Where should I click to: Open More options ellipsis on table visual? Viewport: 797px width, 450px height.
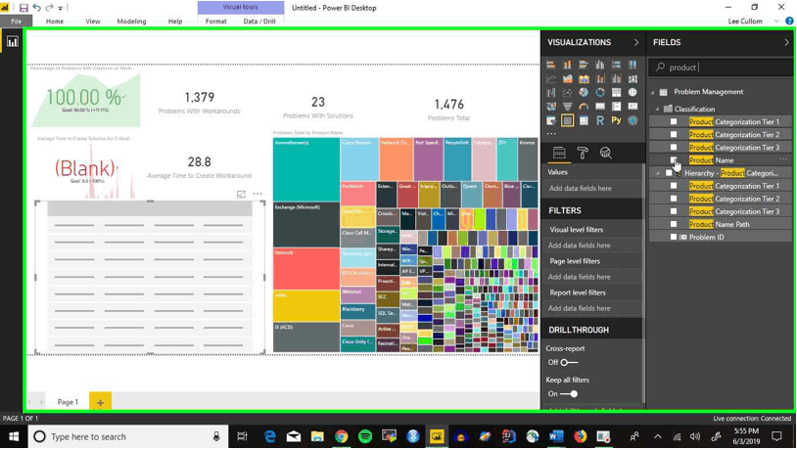pos(258,194)
